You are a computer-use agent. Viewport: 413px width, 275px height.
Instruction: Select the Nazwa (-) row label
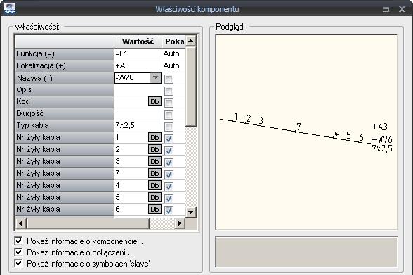[65, 78]
